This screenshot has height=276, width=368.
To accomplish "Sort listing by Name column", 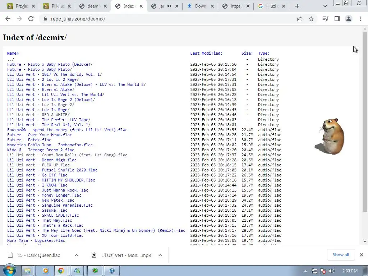I will (x=13, y=53).
